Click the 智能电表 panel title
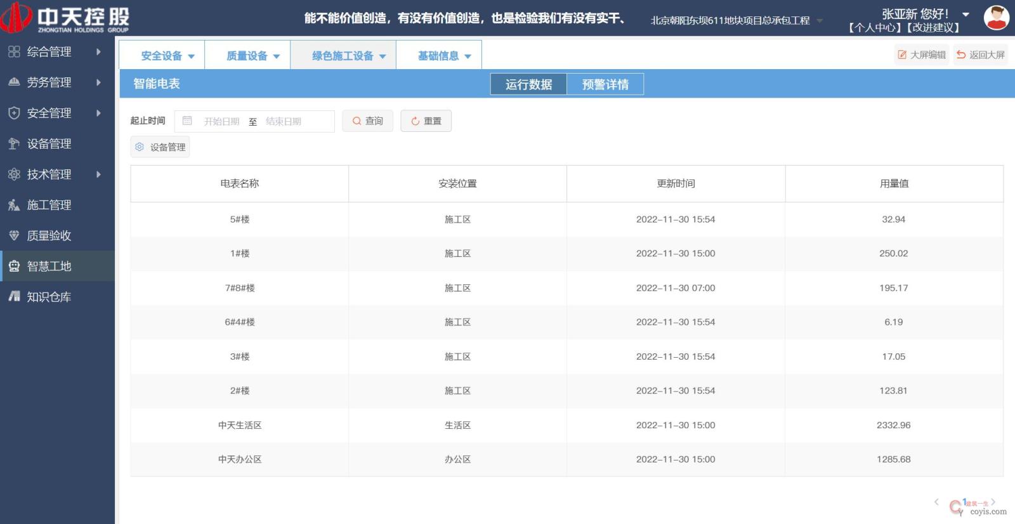1015x524 pixels. pyautogui.click(x=157, y=84)
